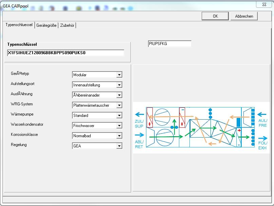Click the Plattenwärmetauscher combo box value
This screenshot has width=274, height=206.
coord(94,105)
